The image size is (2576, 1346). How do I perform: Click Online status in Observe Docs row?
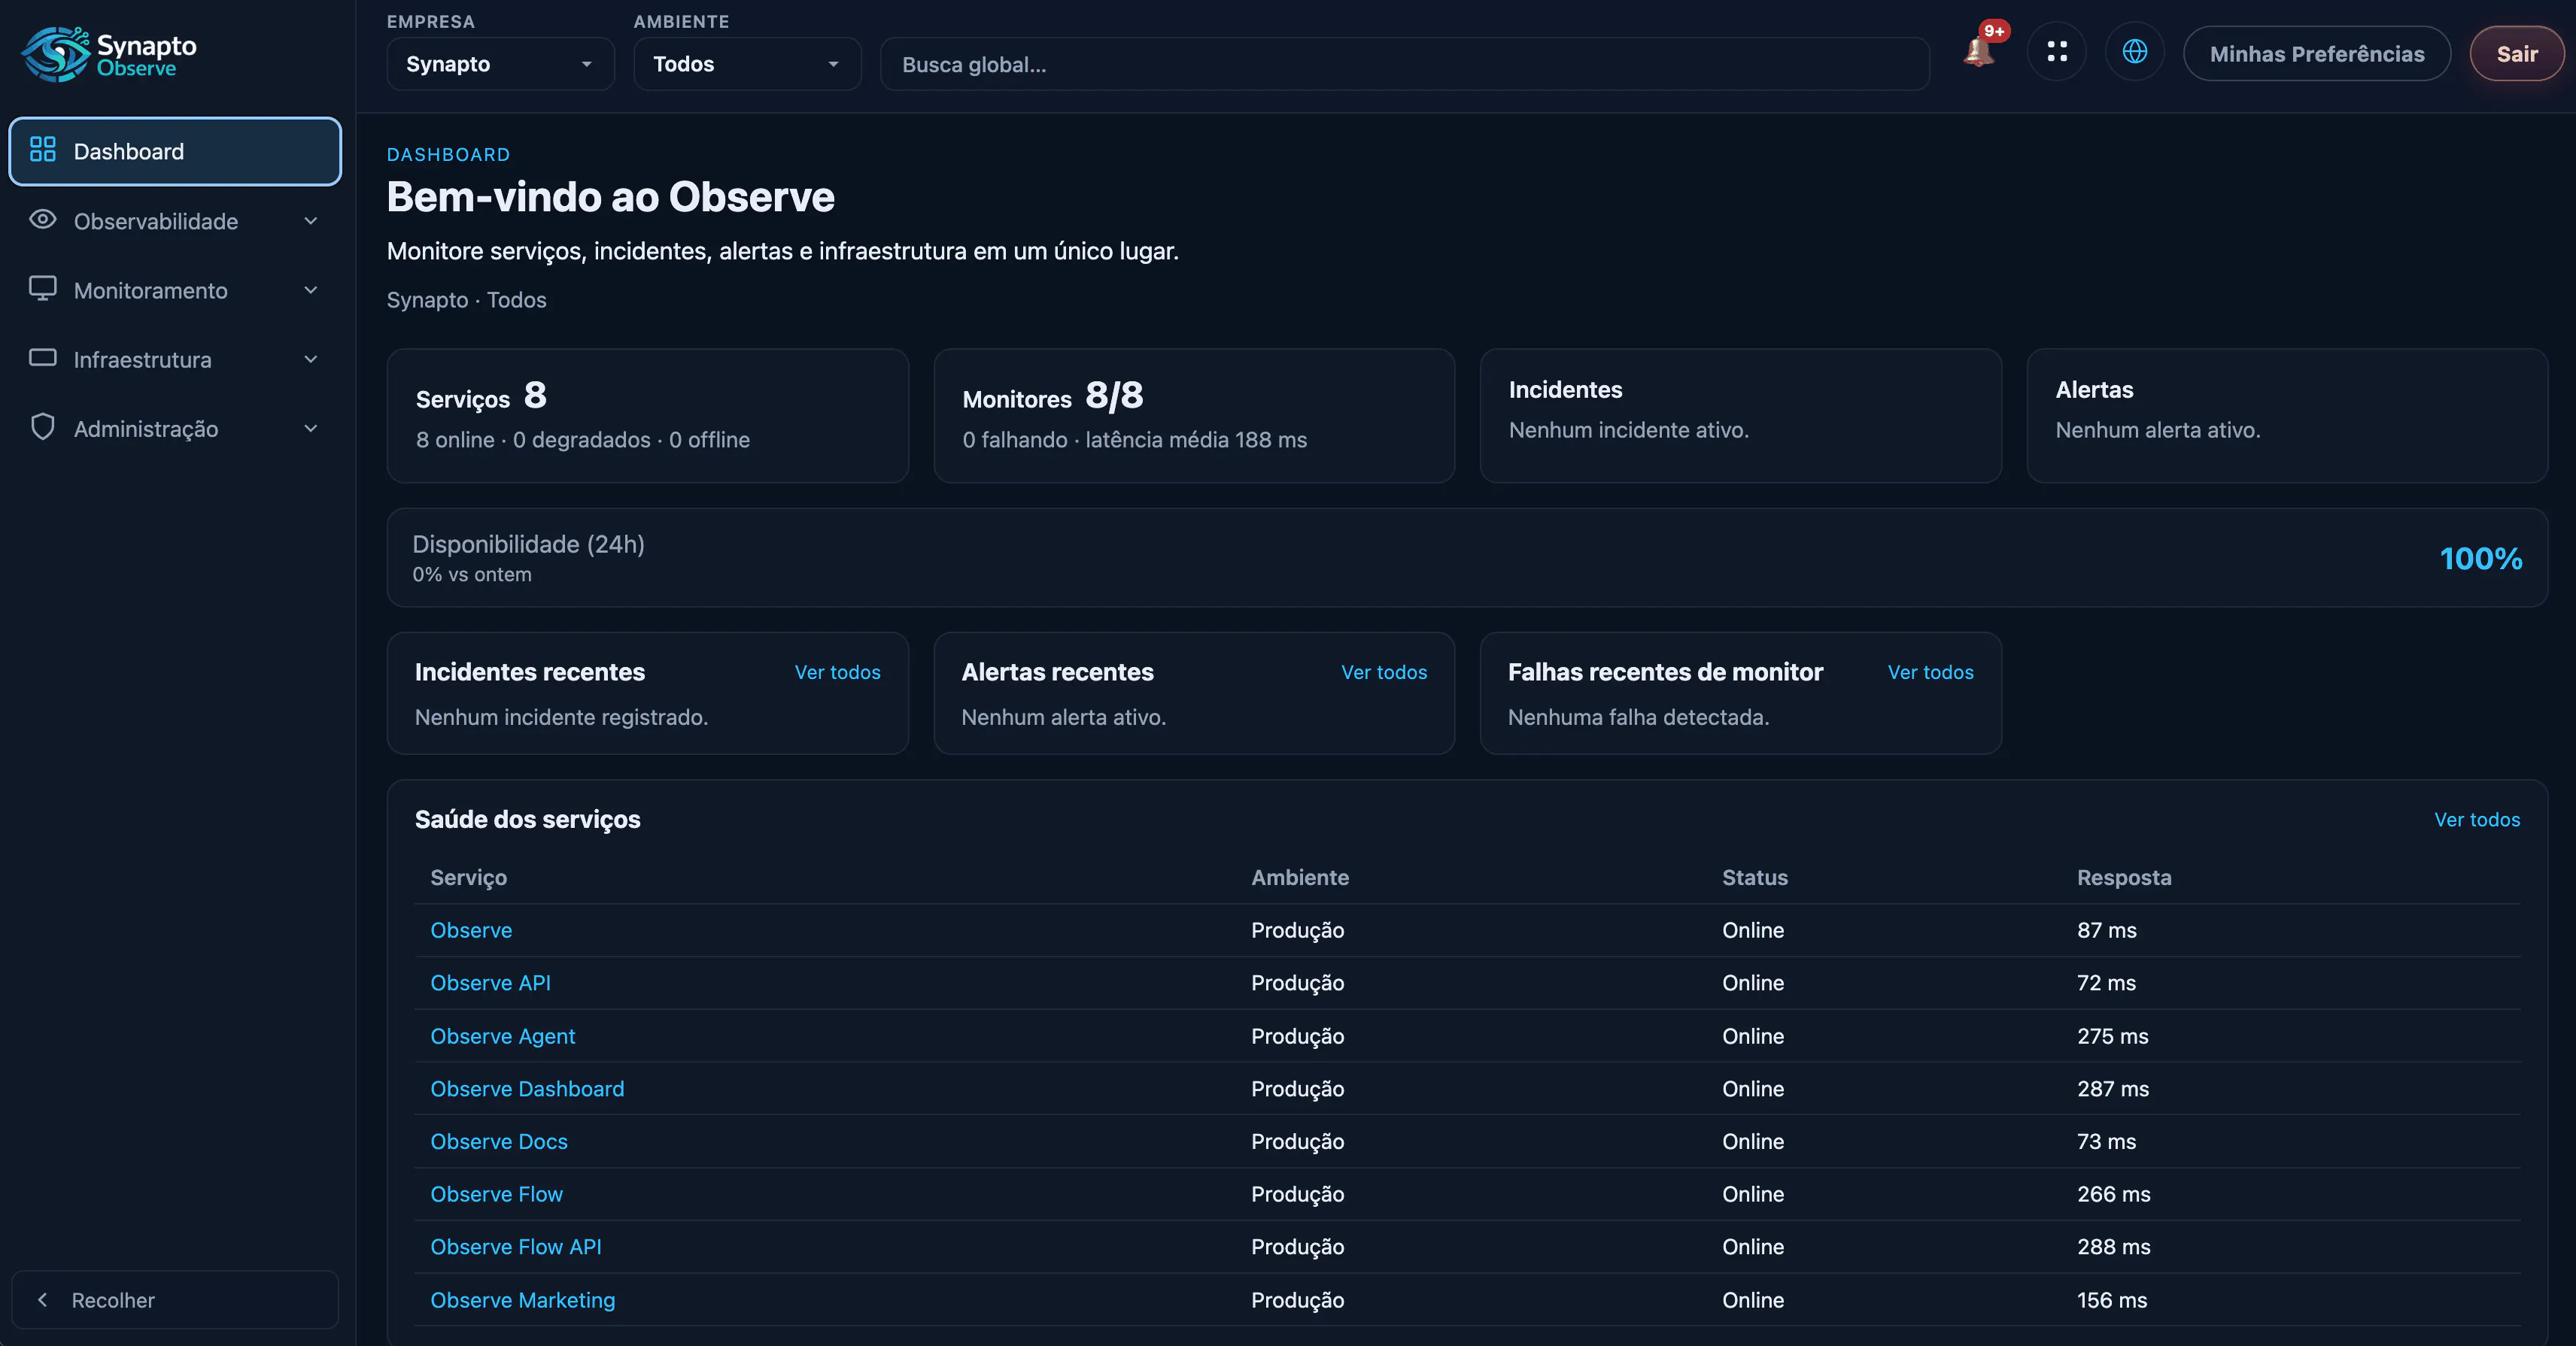coord(1753,1141)
